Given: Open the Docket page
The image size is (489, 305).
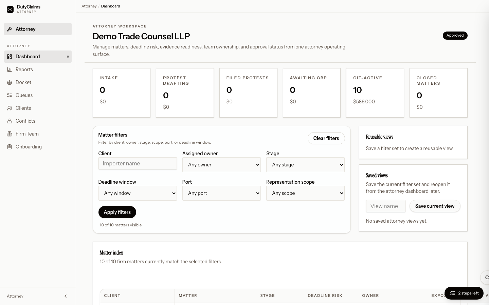Looking at the screenshot, I should tap(38, 82).
